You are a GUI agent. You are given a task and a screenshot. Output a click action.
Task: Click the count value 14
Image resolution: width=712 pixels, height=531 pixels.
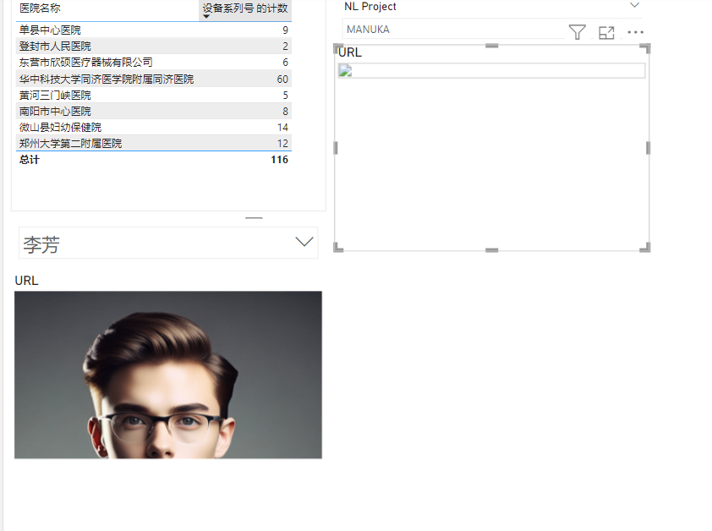(282, 128)
